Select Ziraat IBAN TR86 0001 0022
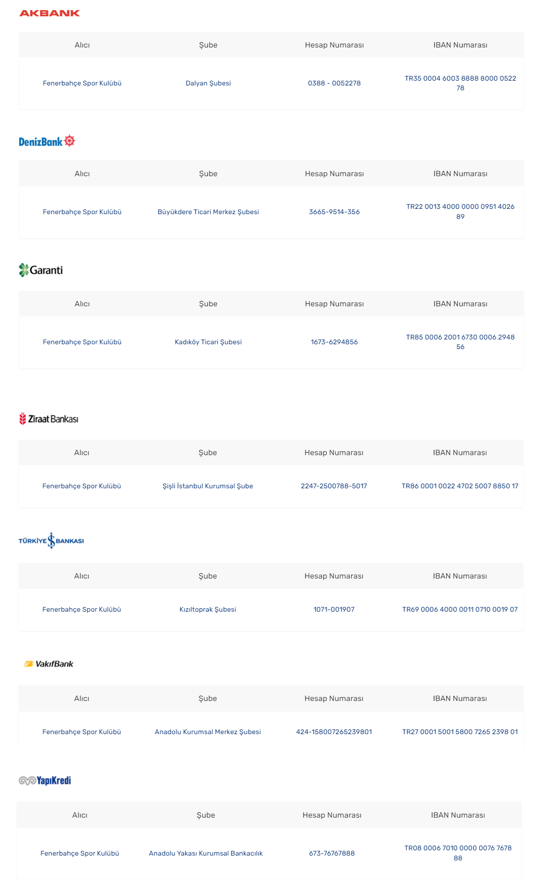This screenshot has width=537, height=882. click(x=460, y=486)
